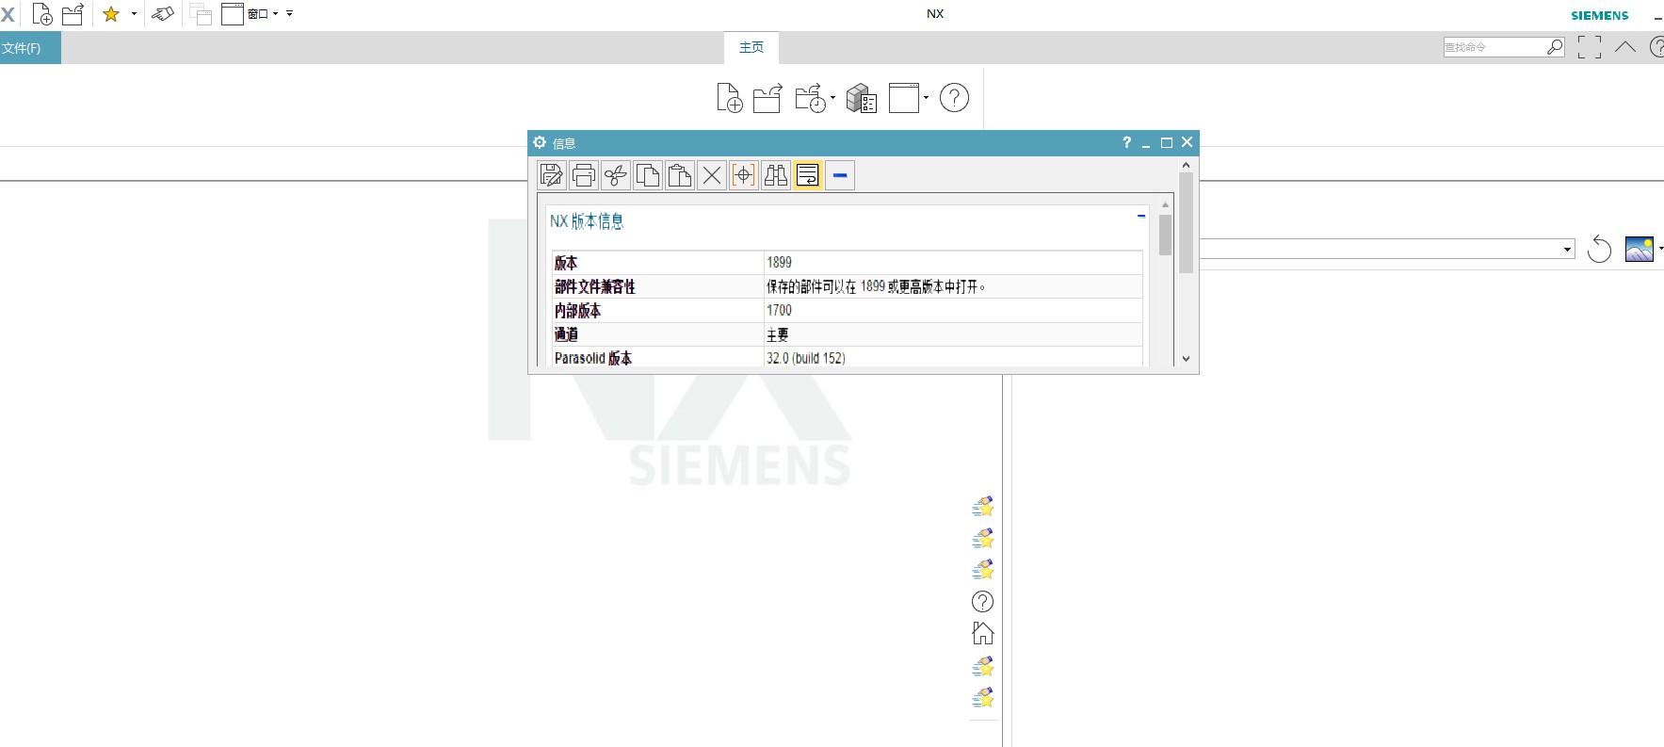Open the long dropdown combo box arrow

click(1567, 250)
